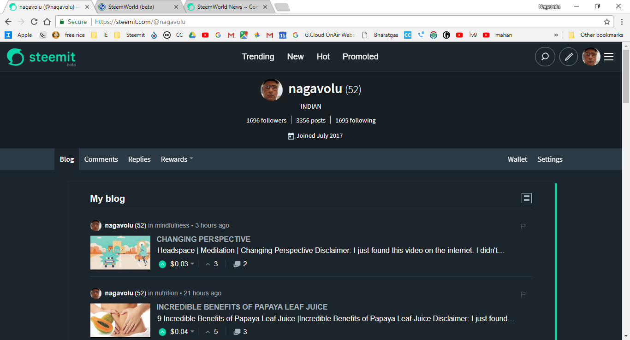Click the Steemit logo
The height and width of the screenshot is (340, 630).
[x=41, y=57]
